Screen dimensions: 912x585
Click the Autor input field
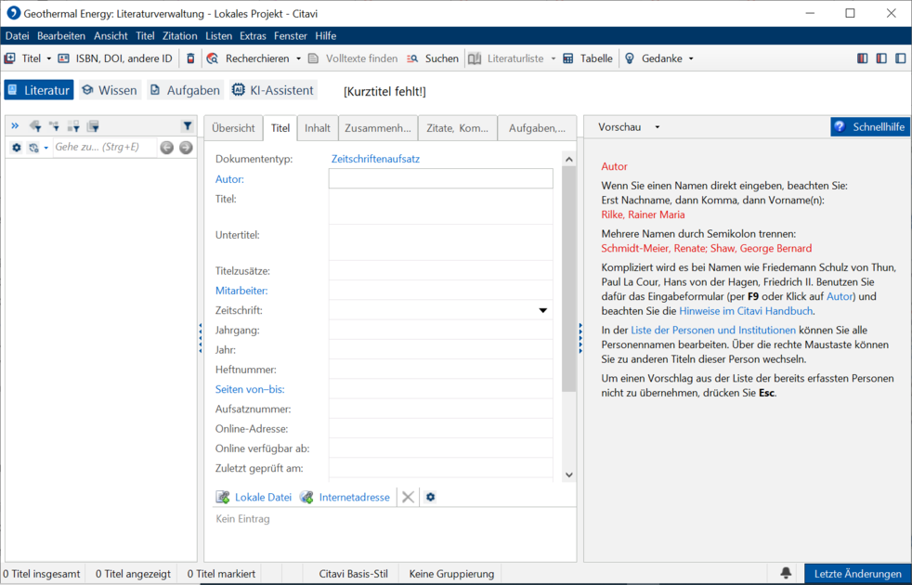coord(441,178)
